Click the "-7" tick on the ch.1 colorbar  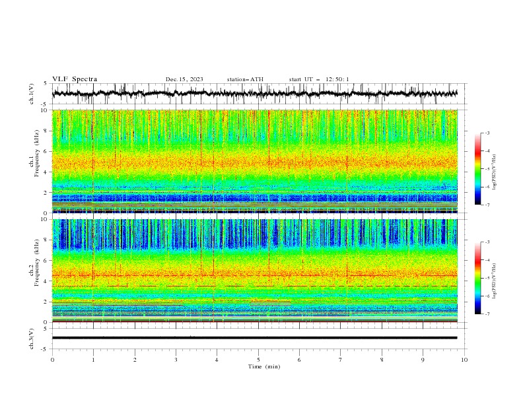487,205
